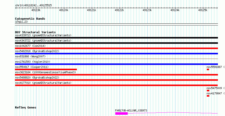Click the nsv1042677 (Coe2014) label

coord(30,46)
